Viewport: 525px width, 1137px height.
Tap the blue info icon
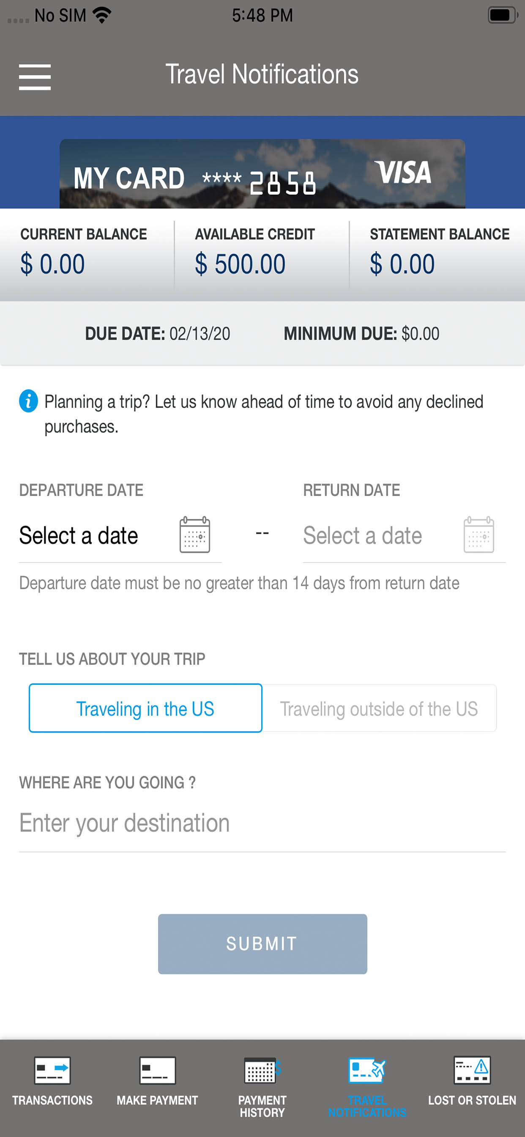[29, 401]
